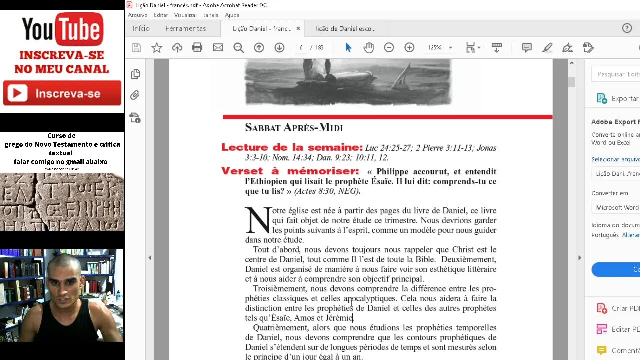Click the sign document pen icon
Image resolution: width=640 pixels, height=360 pixels.
(567, 48)
